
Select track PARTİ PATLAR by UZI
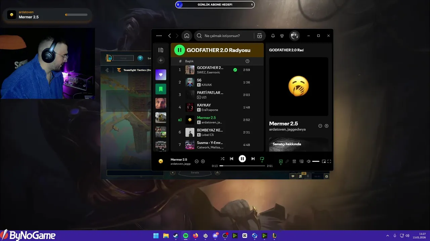pyautogui.click(x=217, y=95)
